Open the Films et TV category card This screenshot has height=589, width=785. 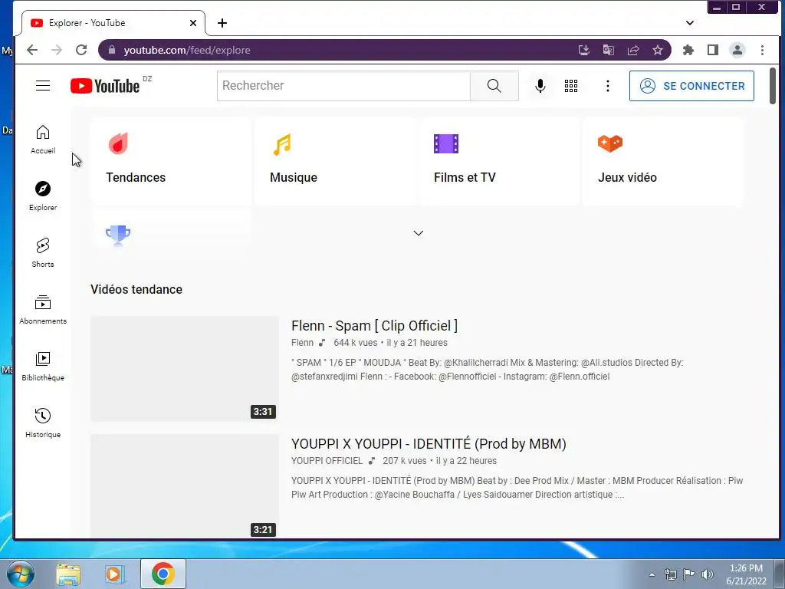click(x=499, y=161)
